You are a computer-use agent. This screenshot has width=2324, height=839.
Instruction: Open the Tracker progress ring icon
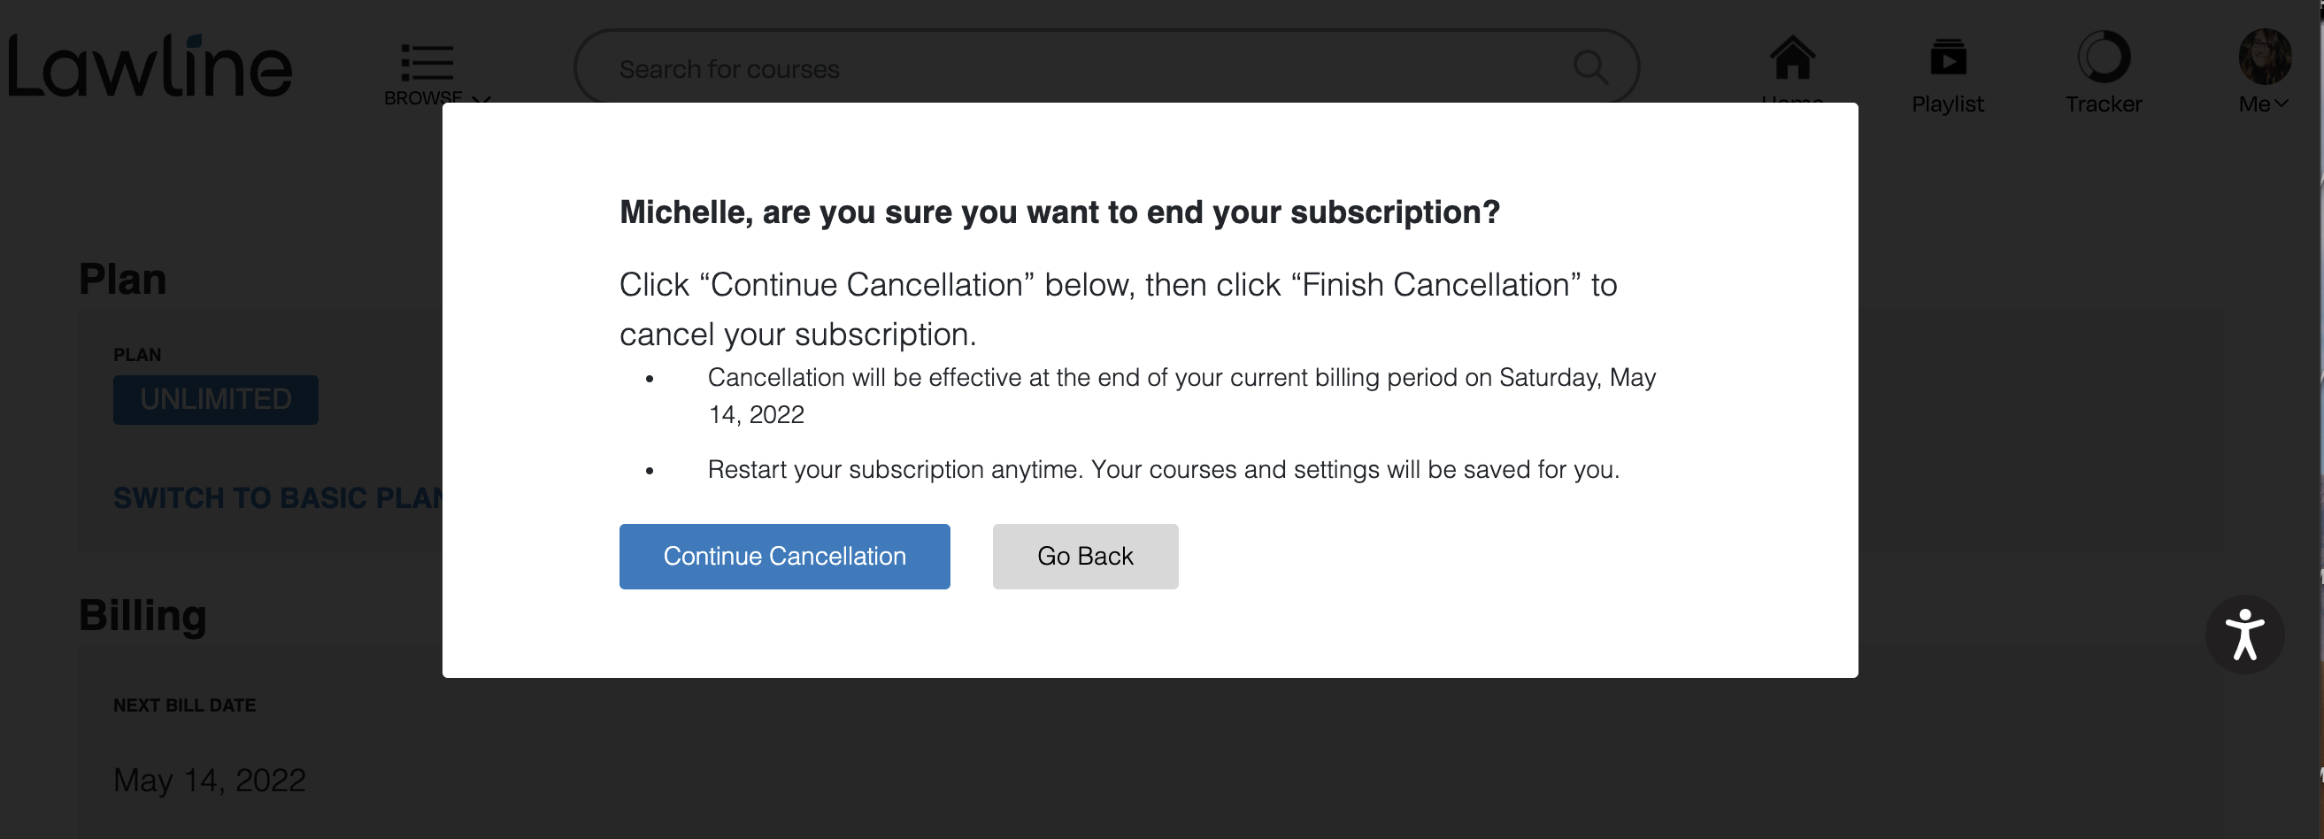pos(2103,57)
